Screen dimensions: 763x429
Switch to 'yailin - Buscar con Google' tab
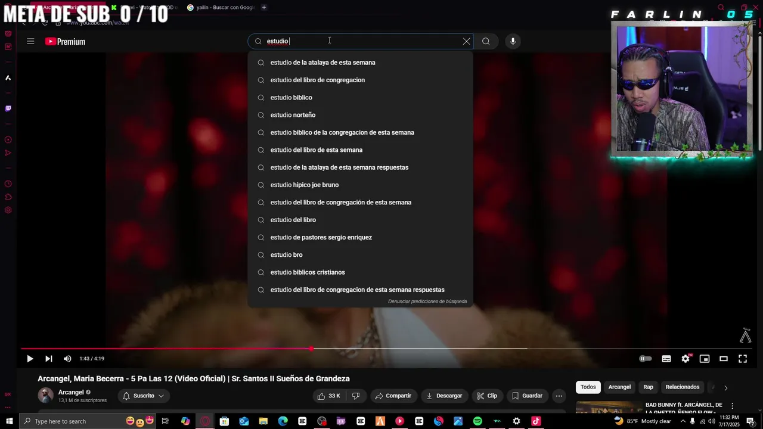tap(221, 7)
